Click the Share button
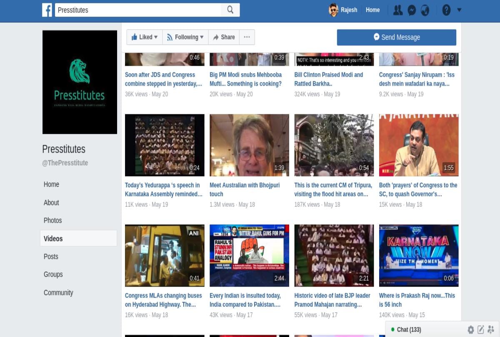Image resolution: width=500 pixels, height=337 pixels. click(224, 37)
